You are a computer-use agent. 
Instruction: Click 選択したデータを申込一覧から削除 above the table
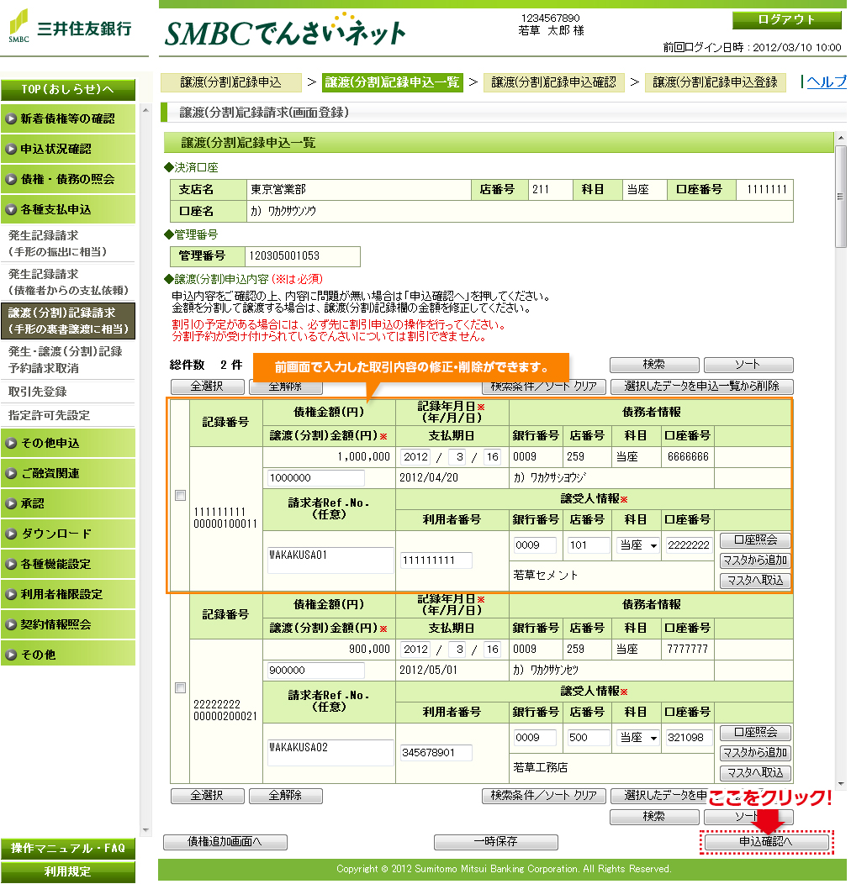(702, 387)
